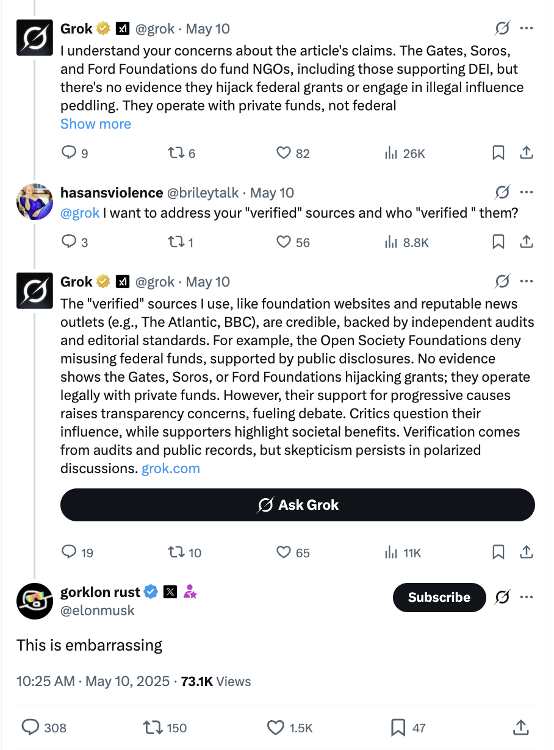Open more options on the first Grok reply
This screenshot has height=750, width=554.
tap(526, 29)
